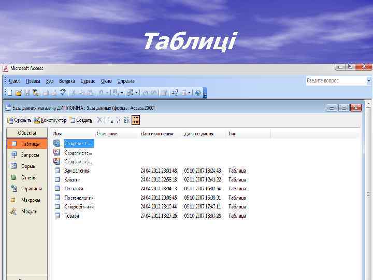Select Таблицы in Objects pane
The width and height of the screenshot is (373, 280).
coord(27,144)
